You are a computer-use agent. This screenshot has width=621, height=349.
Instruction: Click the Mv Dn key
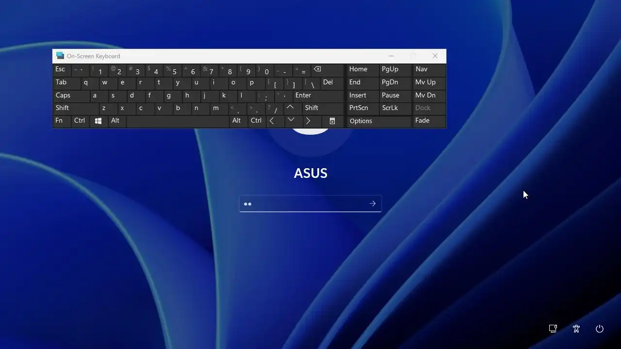click(429, 95)
